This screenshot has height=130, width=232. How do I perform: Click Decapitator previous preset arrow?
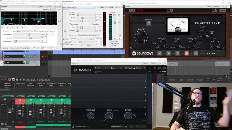[x=130, y=10]
